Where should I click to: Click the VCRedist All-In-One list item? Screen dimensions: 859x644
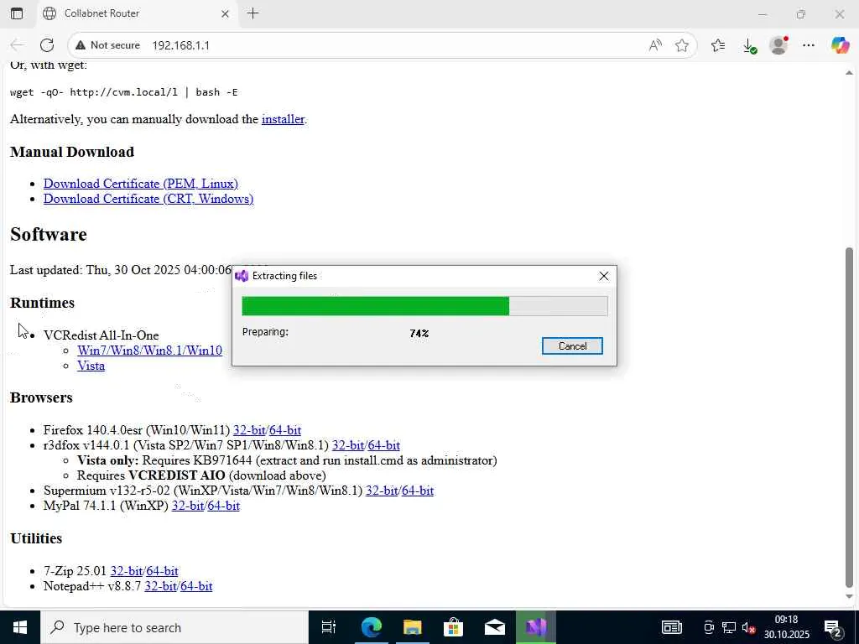point(102,335)
